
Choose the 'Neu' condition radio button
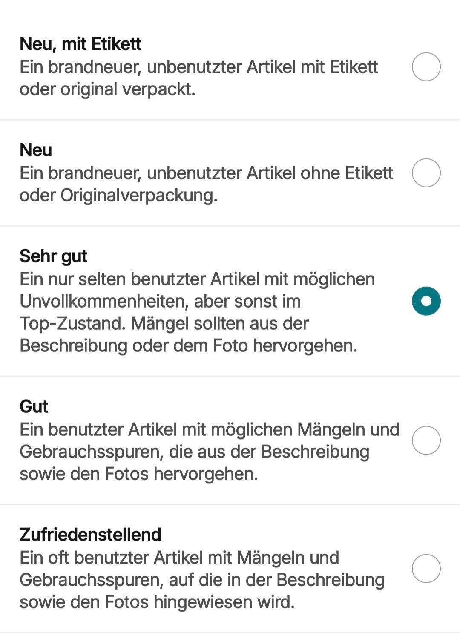(x=426, y=173)
